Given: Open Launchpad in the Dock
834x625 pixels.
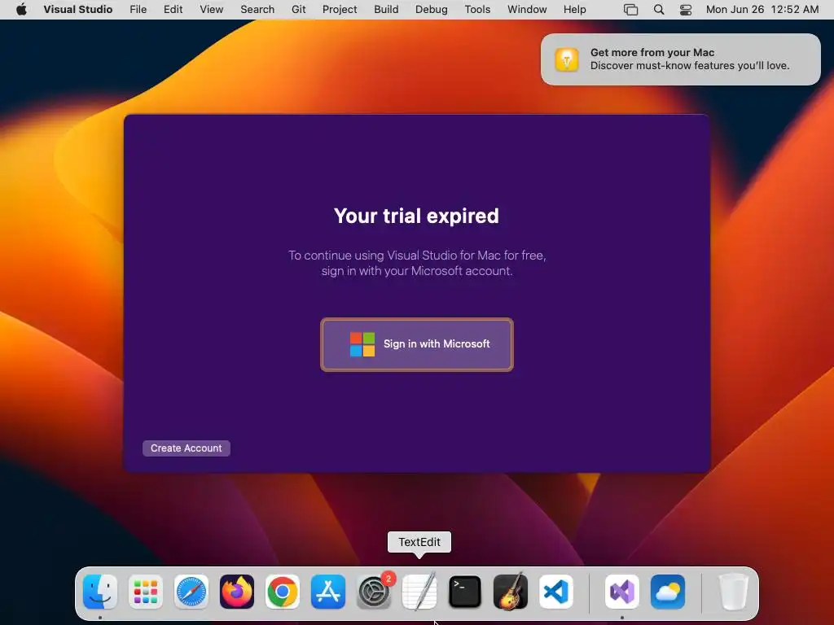Looking at the screenshot, I should (x=146, y=592).
